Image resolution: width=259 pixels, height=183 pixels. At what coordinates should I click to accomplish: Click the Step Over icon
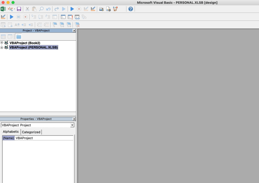(41, 17)
